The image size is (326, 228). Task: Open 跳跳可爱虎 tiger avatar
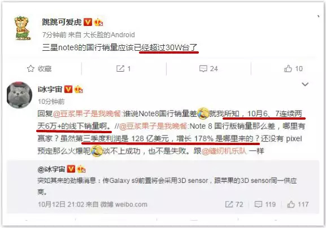click(22, 28)
